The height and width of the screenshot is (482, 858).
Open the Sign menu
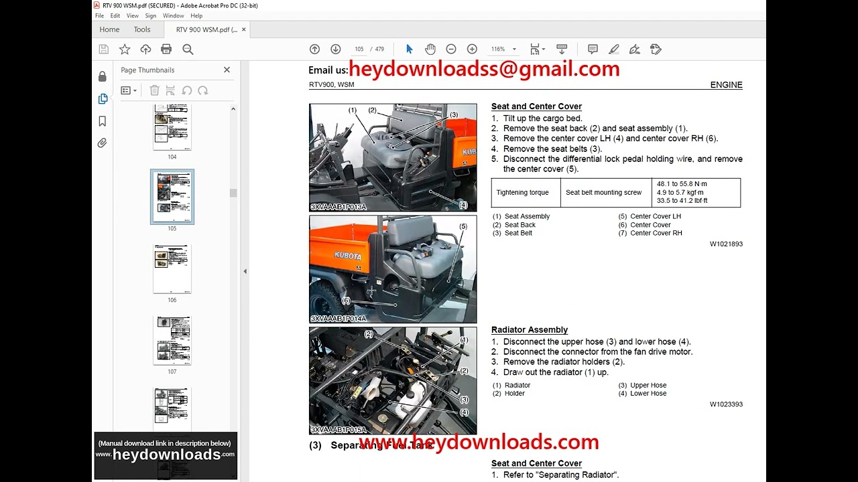tap(151, 15)
